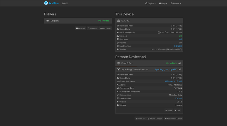Click the Metadata Only compression value

(175, 95)
